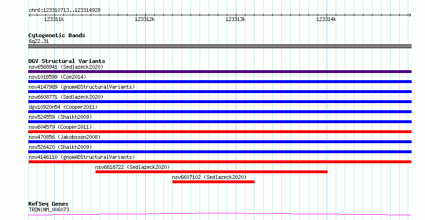Image resolution: width=425 pixels, height=220 pixels.
Task: Select the 6q22.31 band label
Action: pos(39,42)
